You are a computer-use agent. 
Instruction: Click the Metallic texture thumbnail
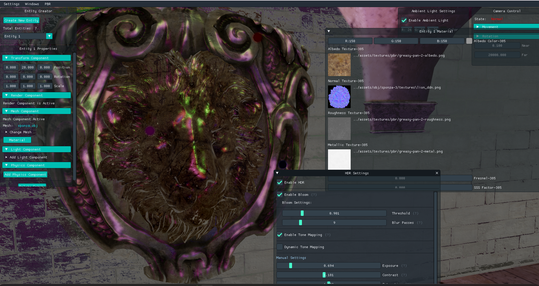click(339, 160)
